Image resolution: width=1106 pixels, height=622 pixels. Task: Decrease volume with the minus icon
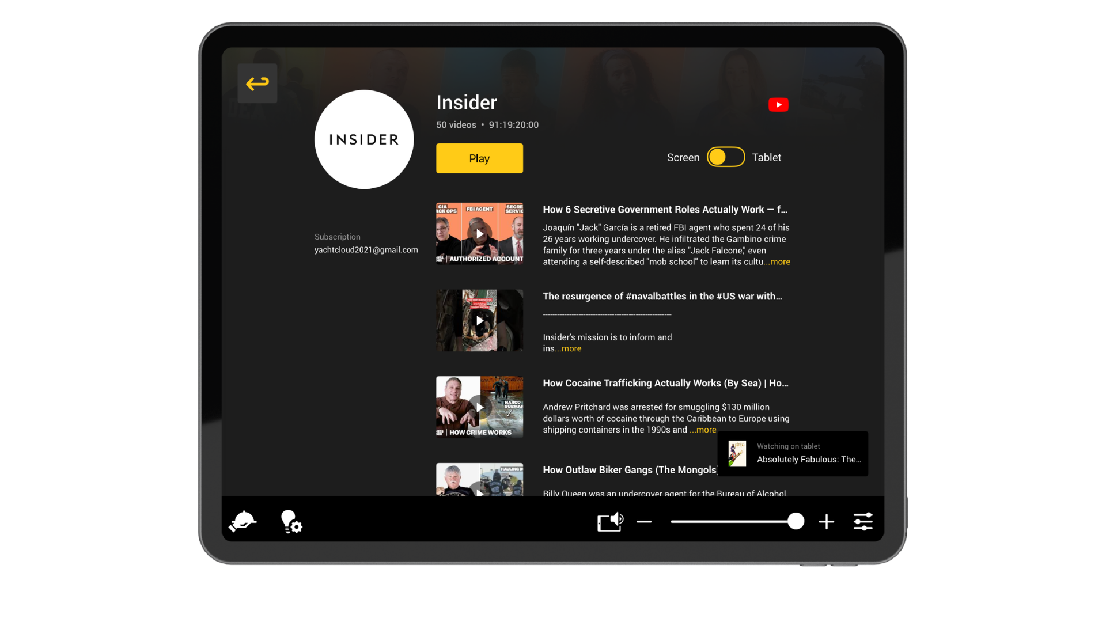(x=644, y=522)
